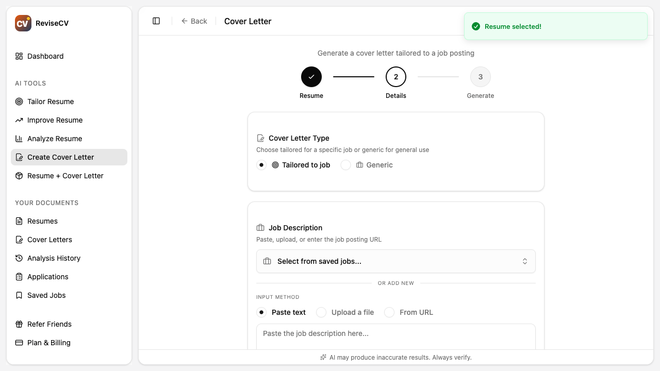Go to the Dashboard

45,56
